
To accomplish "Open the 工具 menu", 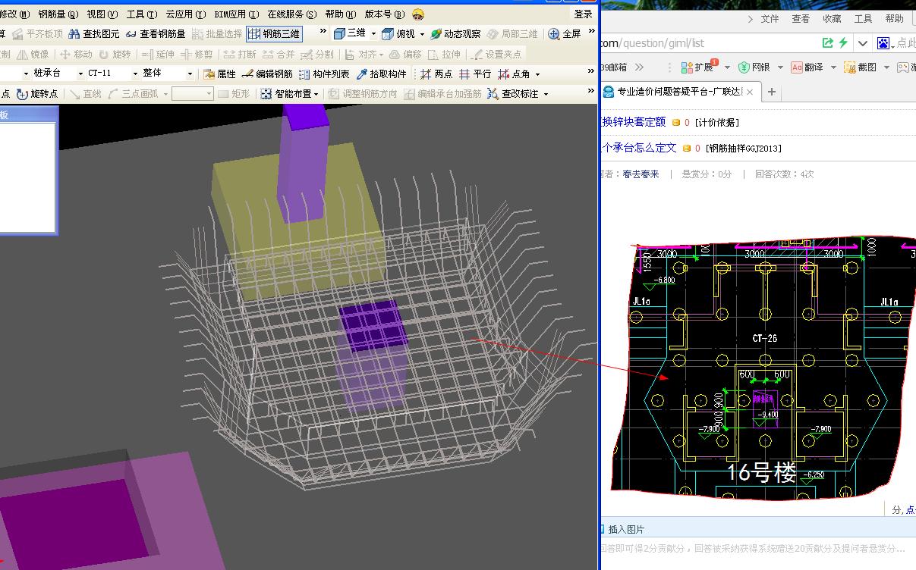I will pyautogui.click(x=141, y=14).
